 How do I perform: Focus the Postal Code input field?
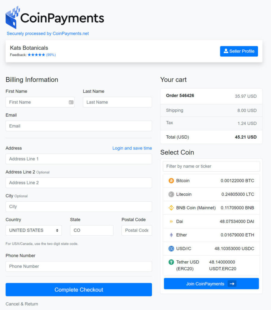tap(137, 230)
